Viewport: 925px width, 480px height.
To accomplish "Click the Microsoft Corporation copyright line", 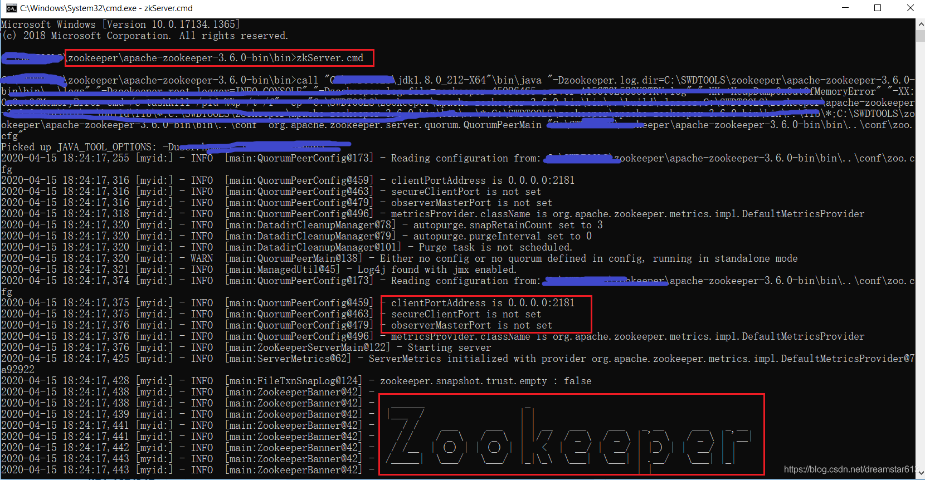I will click(x=145, y=36).
